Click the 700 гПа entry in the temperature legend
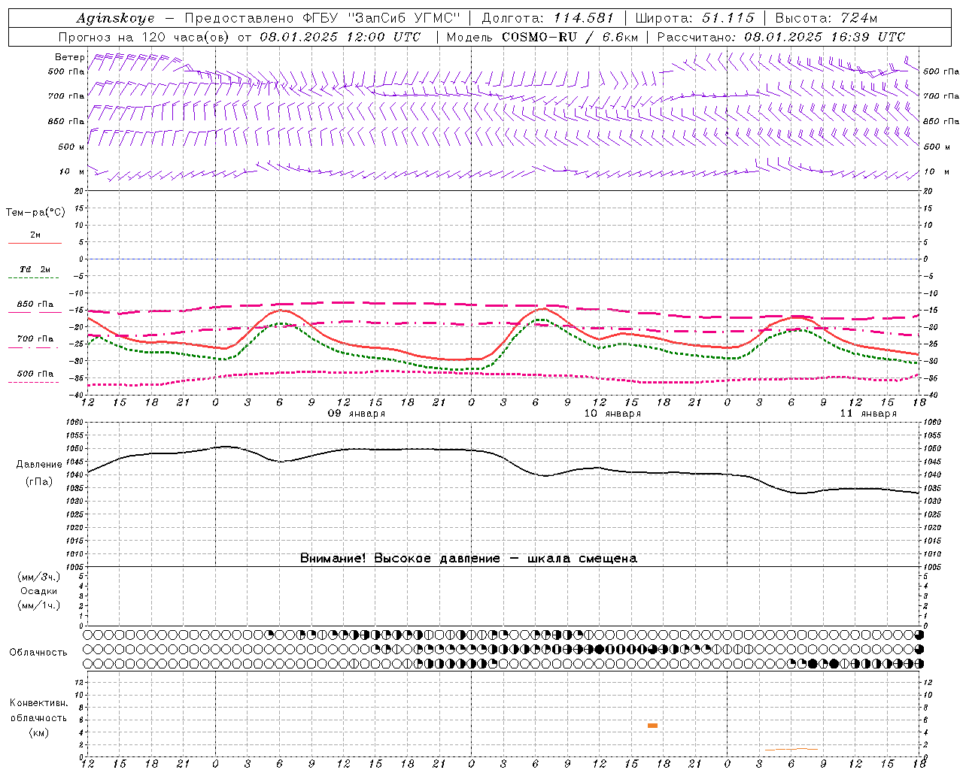Screen dimensions: 963x770 pyautogui.click(x=35, y=340)
